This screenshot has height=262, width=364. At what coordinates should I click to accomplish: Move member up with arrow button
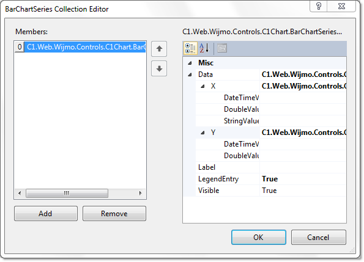tap(159, 49)
